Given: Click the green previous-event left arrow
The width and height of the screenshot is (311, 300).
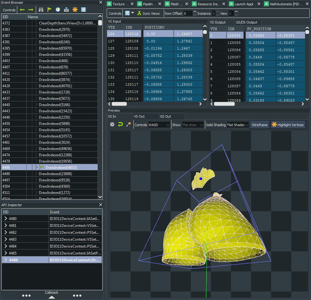Looking at the screenshot, I should coord(22,10).
